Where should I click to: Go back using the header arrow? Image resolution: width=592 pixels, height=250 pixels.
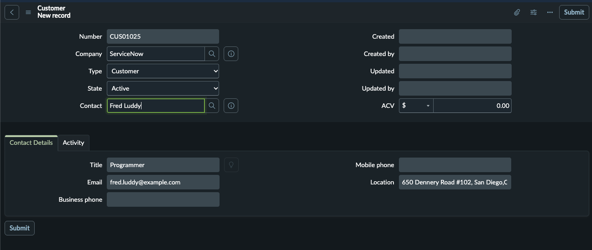click(12, 12)
